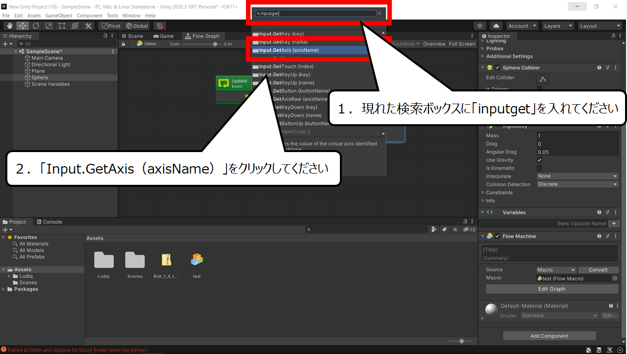Open Flow Machine preset icon
The width and height of the screenshot is (627, 354).
pyautogui.click(x=607, y=236)
